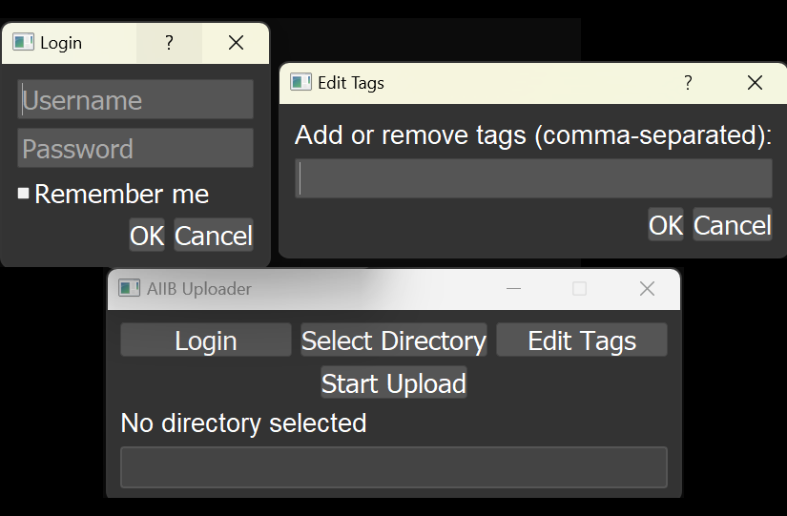Open Edit Tags from the Uploader window
The image size is (787, 516).
click(x=582, y=341)
